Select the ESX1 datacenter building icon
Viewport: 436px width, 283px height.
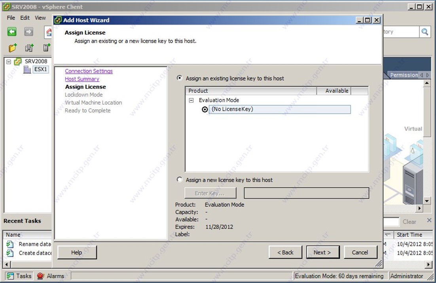[27, 69]
